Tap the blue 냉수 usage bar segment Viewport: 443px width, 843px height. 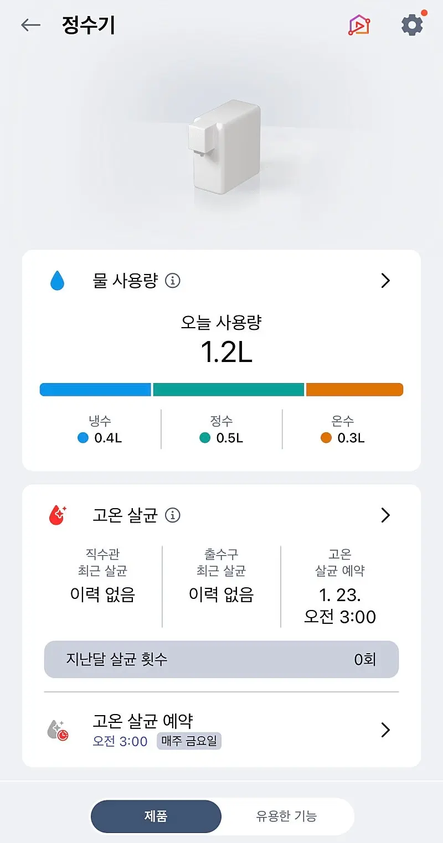click(x=95, y=390)
